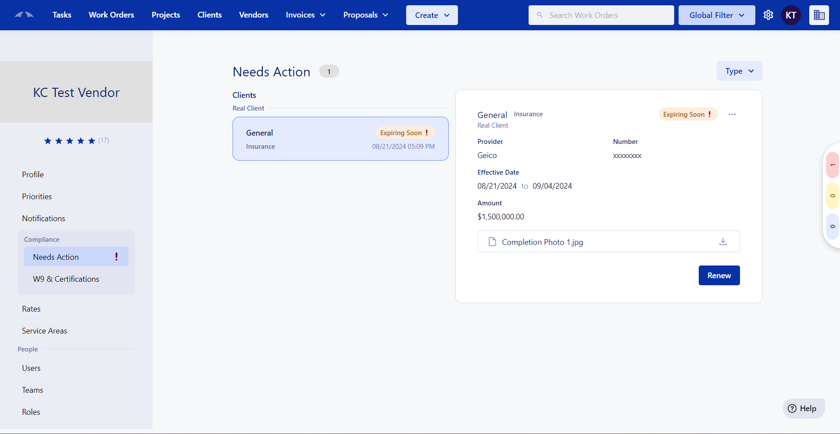The width and height of the screenshot is (840, 434).
Task: Expand the Type filter dropdown
Action: 739,71
